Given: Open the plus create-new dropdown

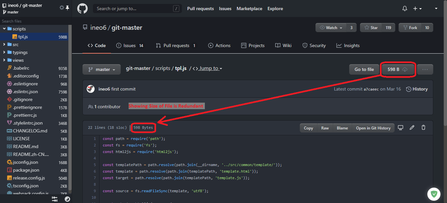Looking at the screenshot, I should [x=417, y=8].
